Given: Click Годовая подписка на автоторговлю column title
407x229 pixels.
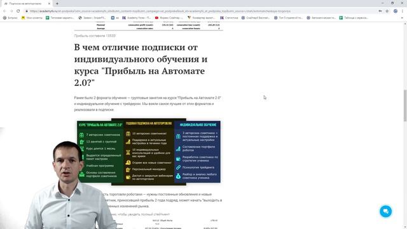Looking at the screenshot, I should [149, 123].
